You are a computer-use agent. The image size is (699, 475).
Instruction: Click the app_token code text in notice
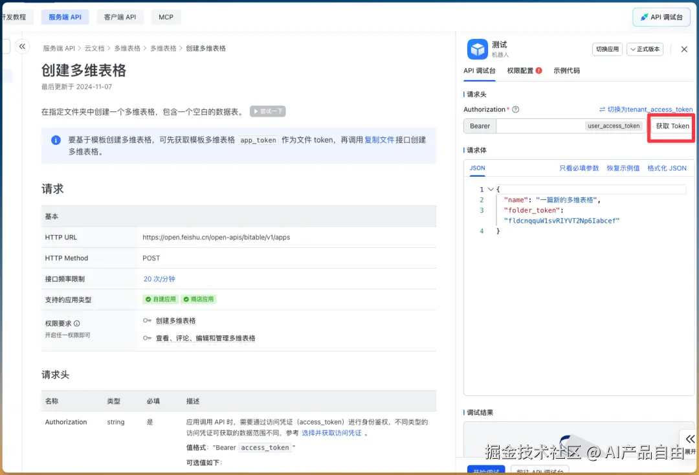pyautogui.click(x=258, y=140)
